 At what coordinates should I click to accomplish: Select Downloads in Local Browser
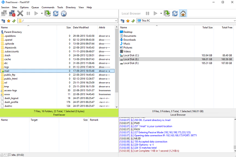pyautogui.click(x=128, y=40)
